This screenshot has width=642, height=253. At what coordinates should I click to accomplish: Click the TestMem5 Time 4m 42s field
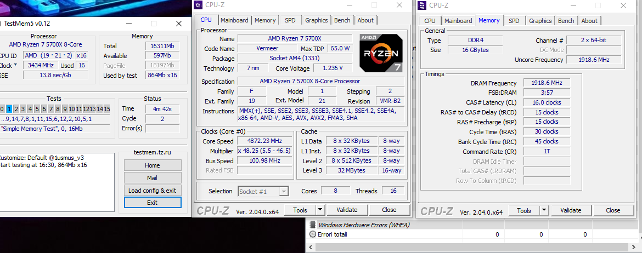[x=162, y=109]
